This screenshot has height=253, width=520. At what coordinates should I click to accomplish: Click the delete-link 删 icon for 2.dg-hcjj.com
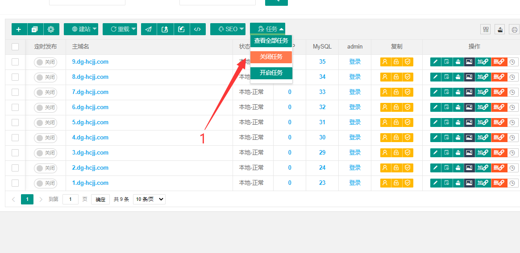point(499,168)
